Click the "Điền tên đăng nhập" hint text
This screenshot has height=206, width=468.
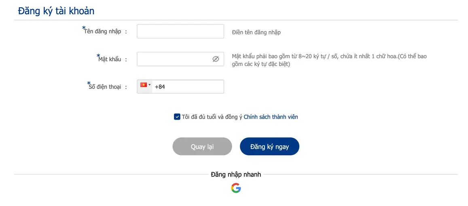(256, 32)
